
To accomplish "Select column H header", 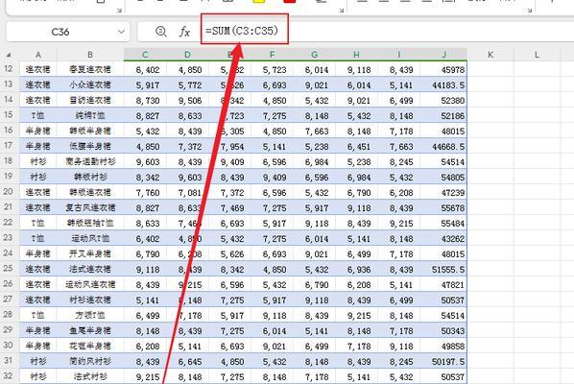I will tap(356, 55).
